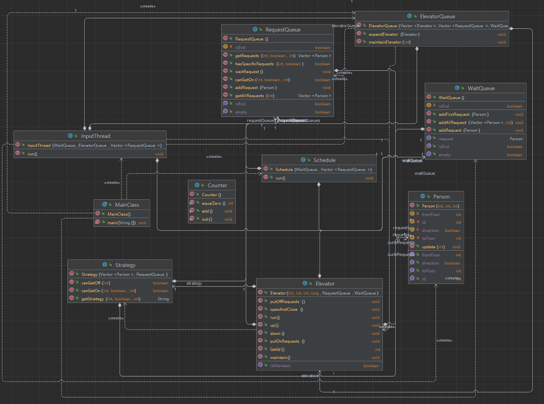Select the Counter class title

pos(217,185)
